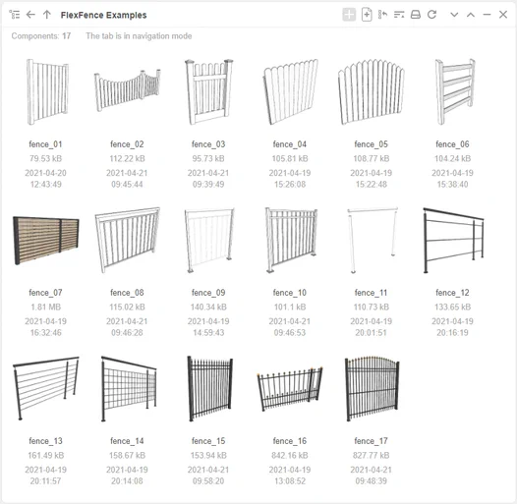Select fence_11 post frame thumbnail
517x504 pixels.
point(372,240)
